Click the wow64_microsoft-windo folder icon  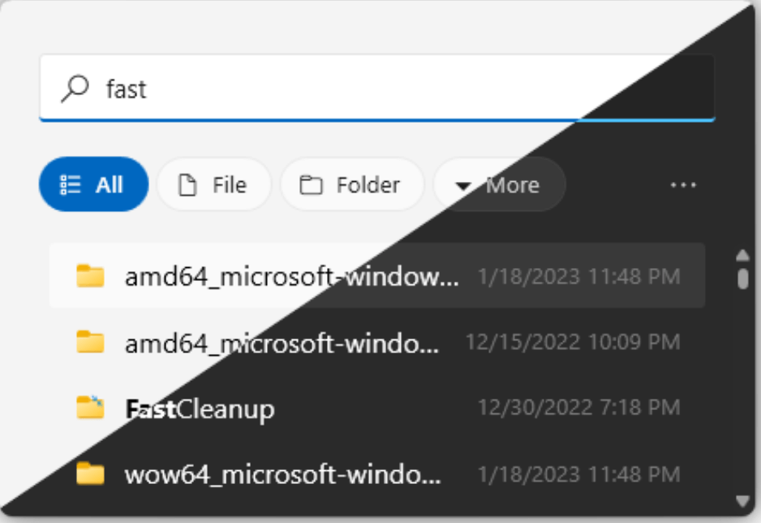(x=90, y=473)
